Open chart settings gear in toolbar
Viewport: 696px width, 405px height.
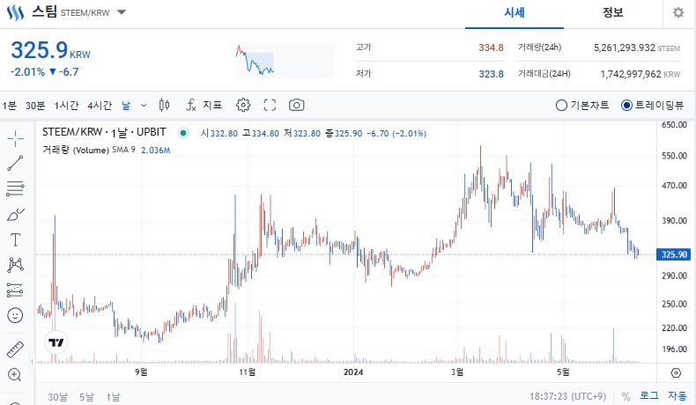[243, 105]
